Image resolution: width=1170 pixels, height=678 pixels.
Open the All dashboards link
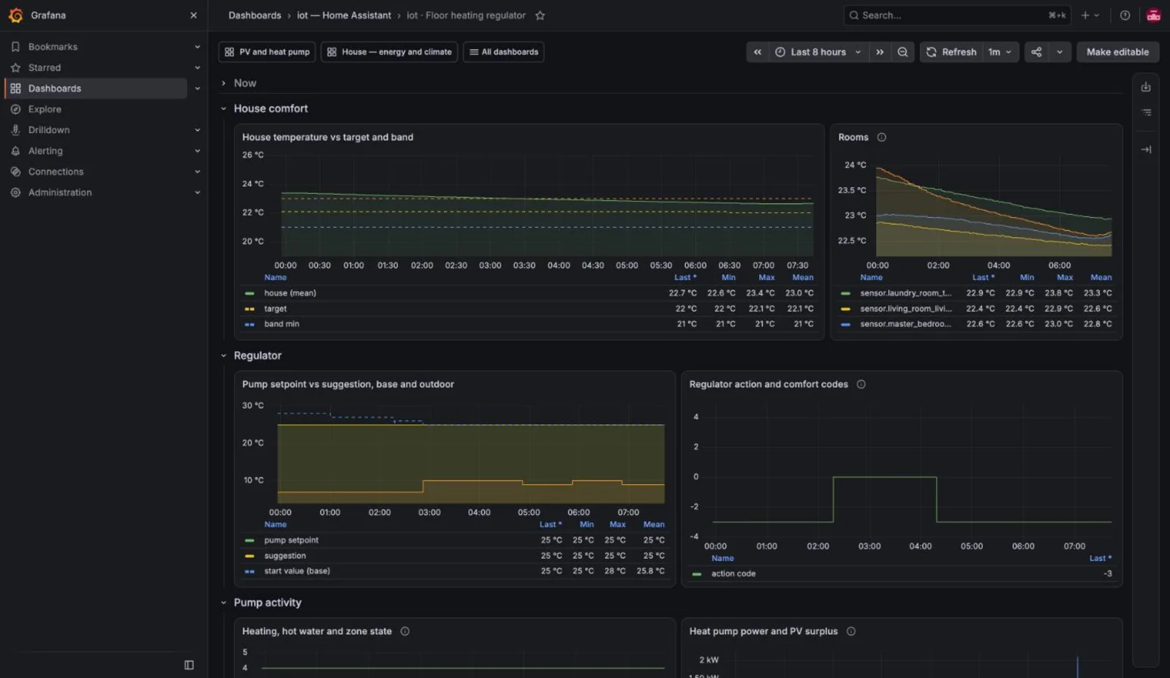[x=504, y=52]
